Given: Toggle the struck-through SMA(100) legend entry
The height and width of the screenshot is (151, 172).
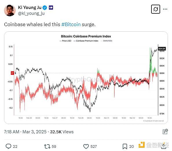Looking at the screenshot, I should [x=106, y=41].
